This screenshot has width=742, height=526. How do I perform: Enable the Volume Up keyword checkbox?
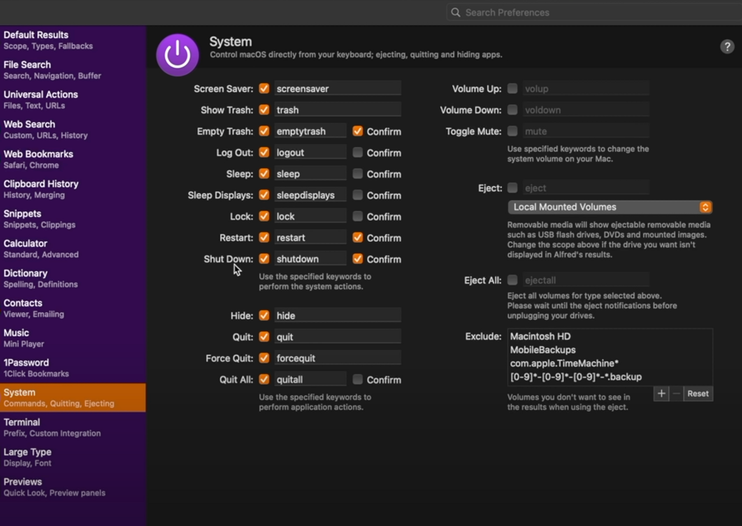(x=512, y=89)
